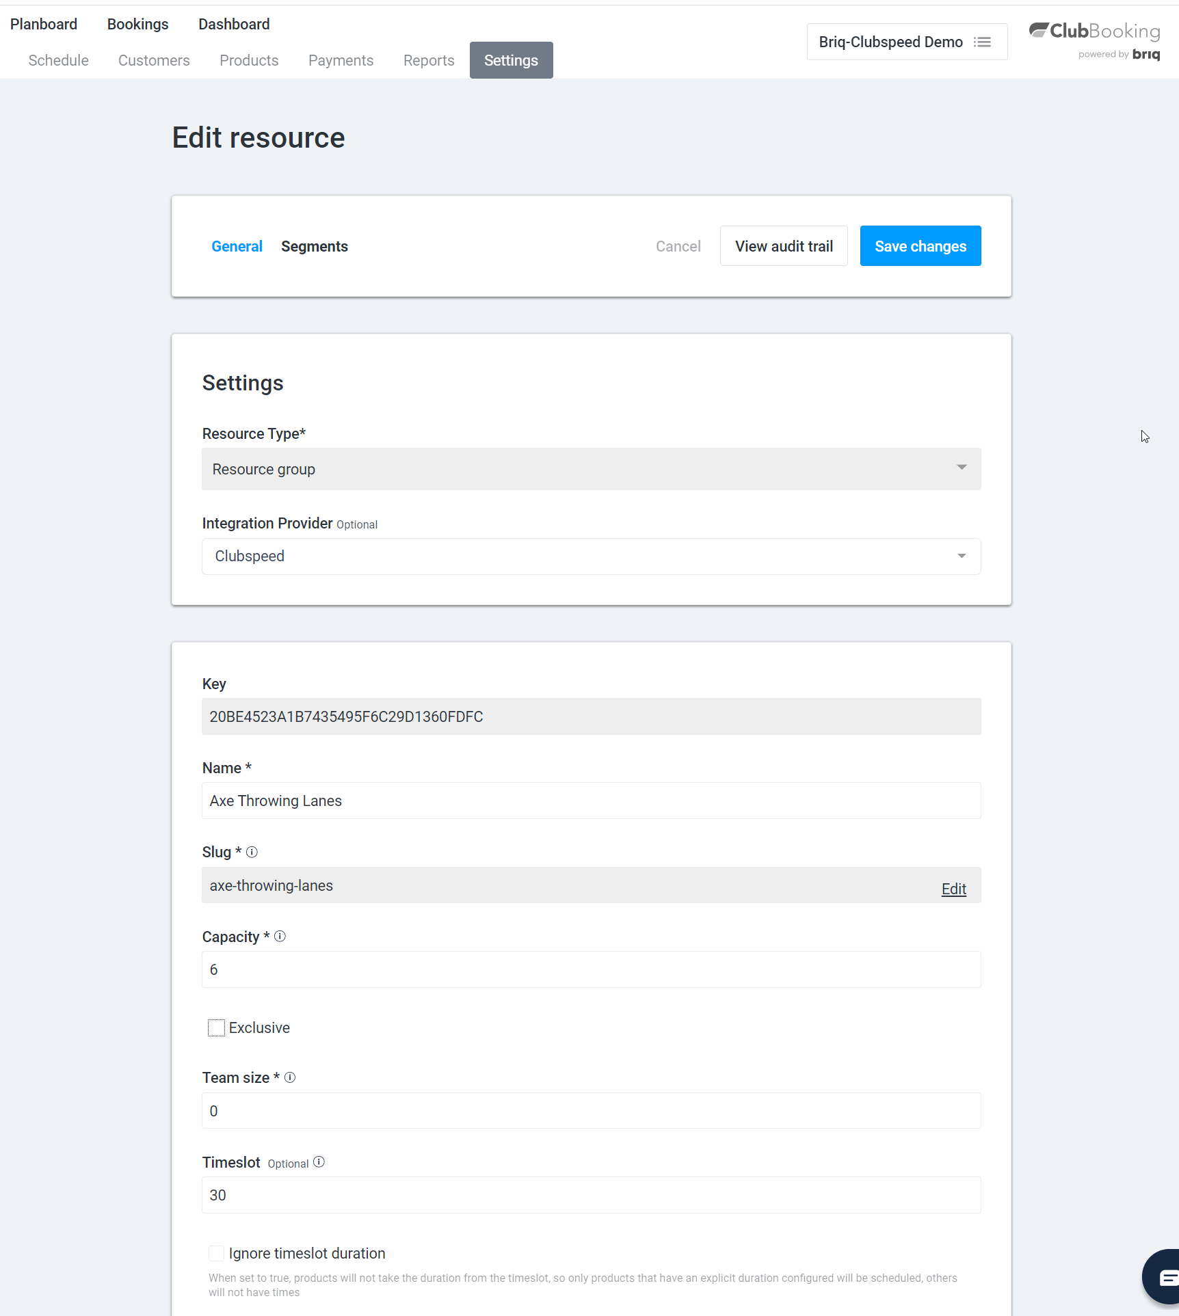Enable the Exclusive checkbox
Image resolution: width=1179 pixels, height=1316 pixels.
(216, 1028)
